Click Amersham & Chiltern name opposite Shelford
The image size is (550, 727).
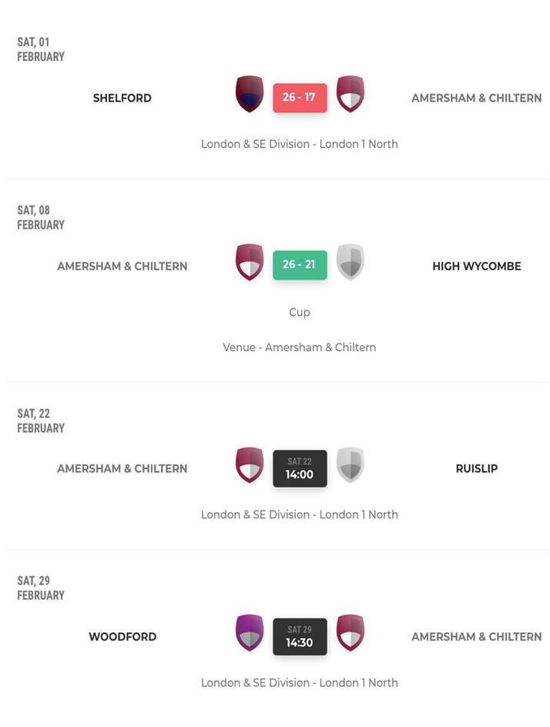pos(476,98)
